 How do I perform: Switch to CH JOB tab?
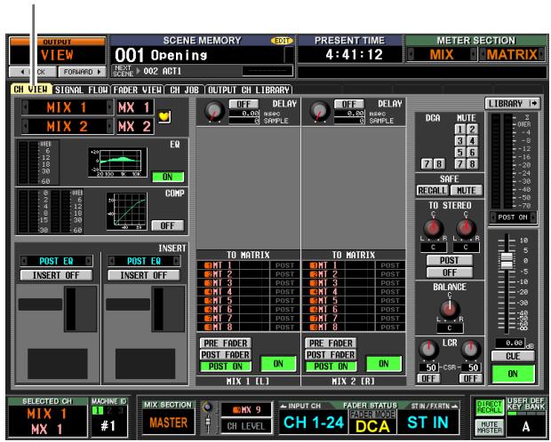click(x=185, y=90)
